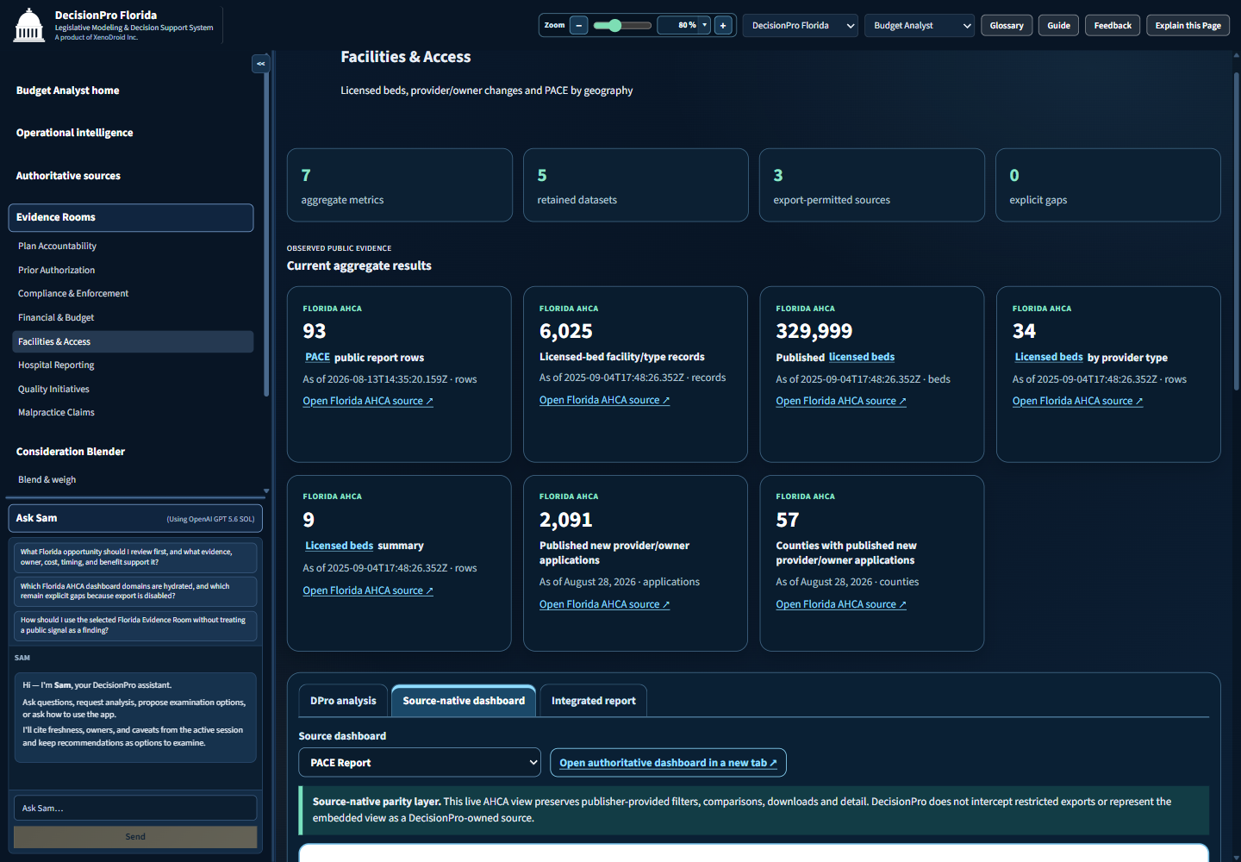Open Operational intelligence section
This screenshot has width=1241, height=862.
75,132
